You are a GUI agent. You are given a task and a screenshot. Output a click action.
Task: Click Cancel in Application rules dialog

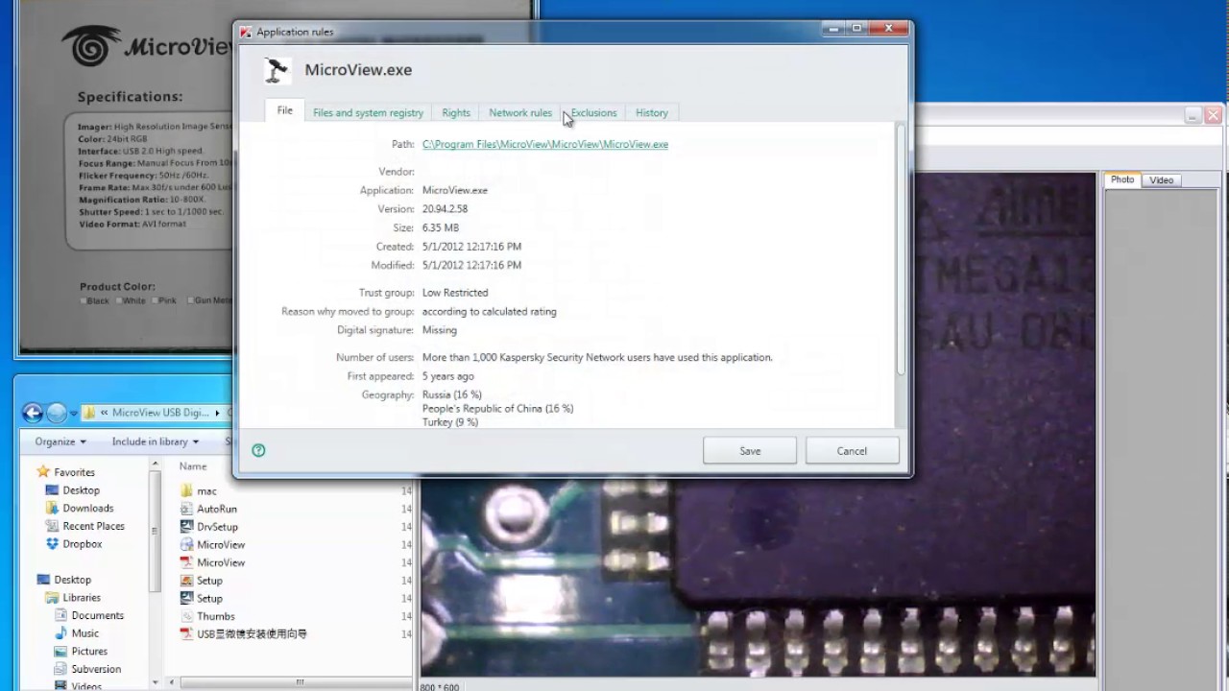(x=852, y=450)
